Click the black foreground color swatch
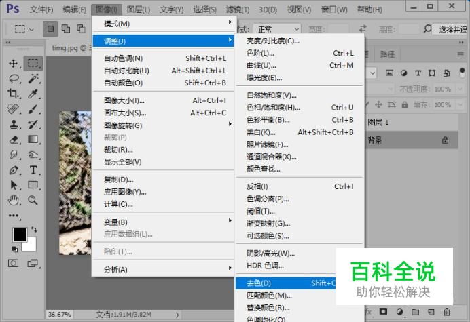 click(x=20, y=235)
